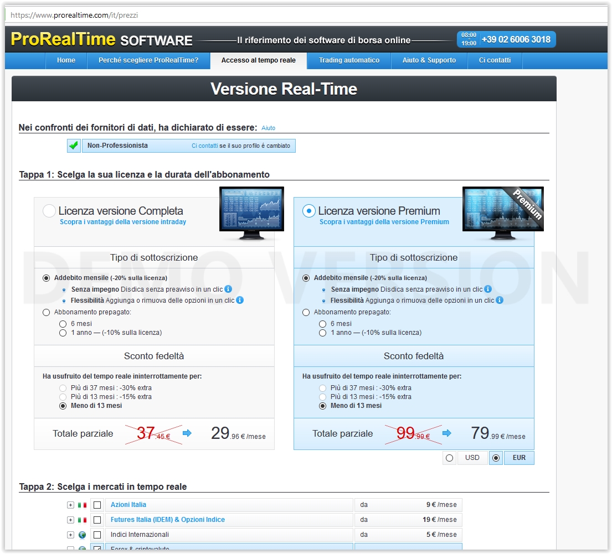Image resolution: width=612 pixels, height=554 pixels.
Task: Click blue arrow in Completa Totale parziale
Action: [x=187, y=433]
